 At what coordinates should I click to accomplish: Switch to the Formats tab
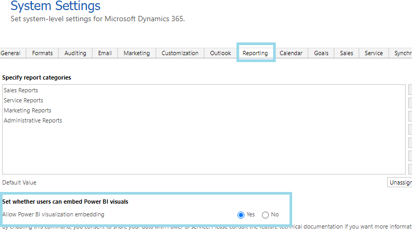[42, 53]
